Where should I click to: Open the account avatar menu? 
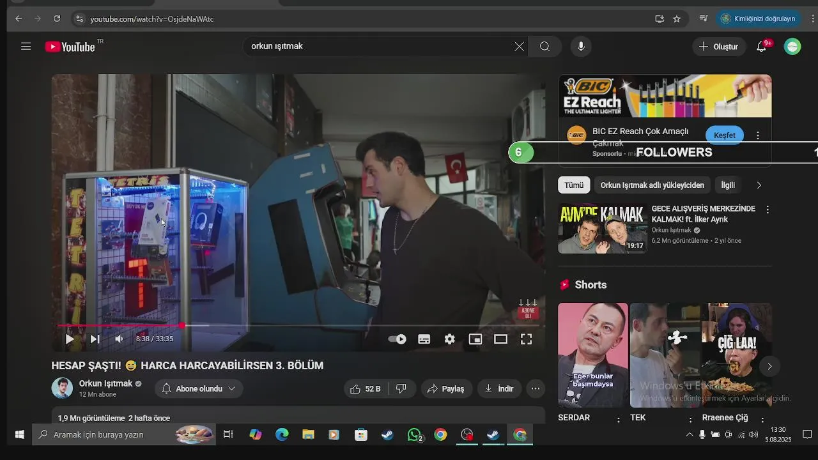pyautogui.click(x=792, y=47)
